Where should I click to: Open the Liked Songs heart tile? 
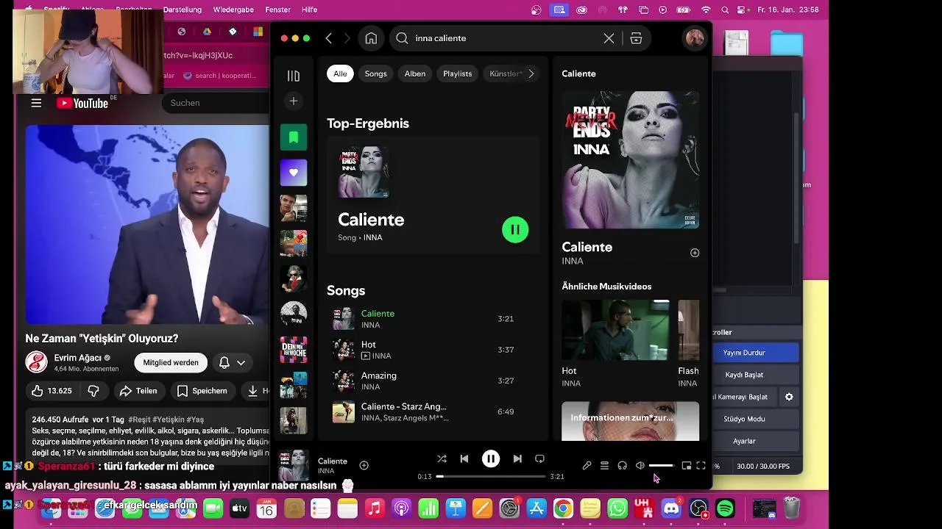pos(294,173)
